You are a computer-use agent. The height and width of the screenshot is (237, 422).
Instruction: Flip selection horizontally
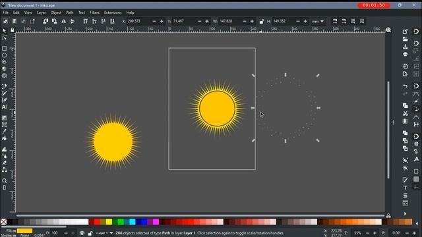click(x=63, y=21)
